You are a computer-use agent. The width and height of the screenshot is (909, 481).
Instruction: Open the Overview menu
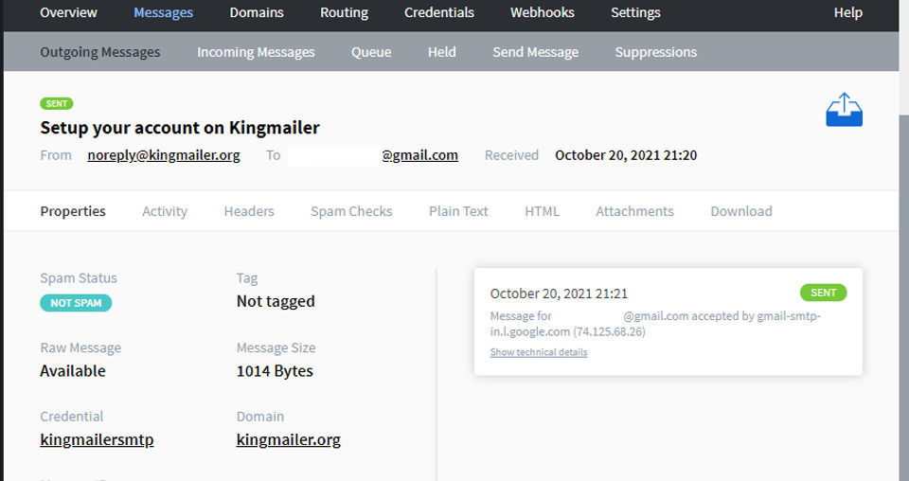pos(68,12)
